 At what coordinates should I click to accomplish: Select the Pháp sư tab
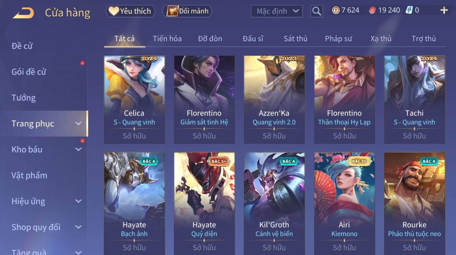tap(338, 39)
